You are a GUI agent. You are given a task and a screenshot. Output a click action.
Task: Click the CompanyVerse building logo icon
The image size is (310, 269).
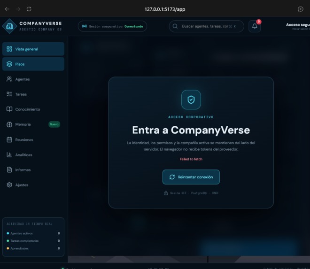pyautogui.click(x=9, y=26)
